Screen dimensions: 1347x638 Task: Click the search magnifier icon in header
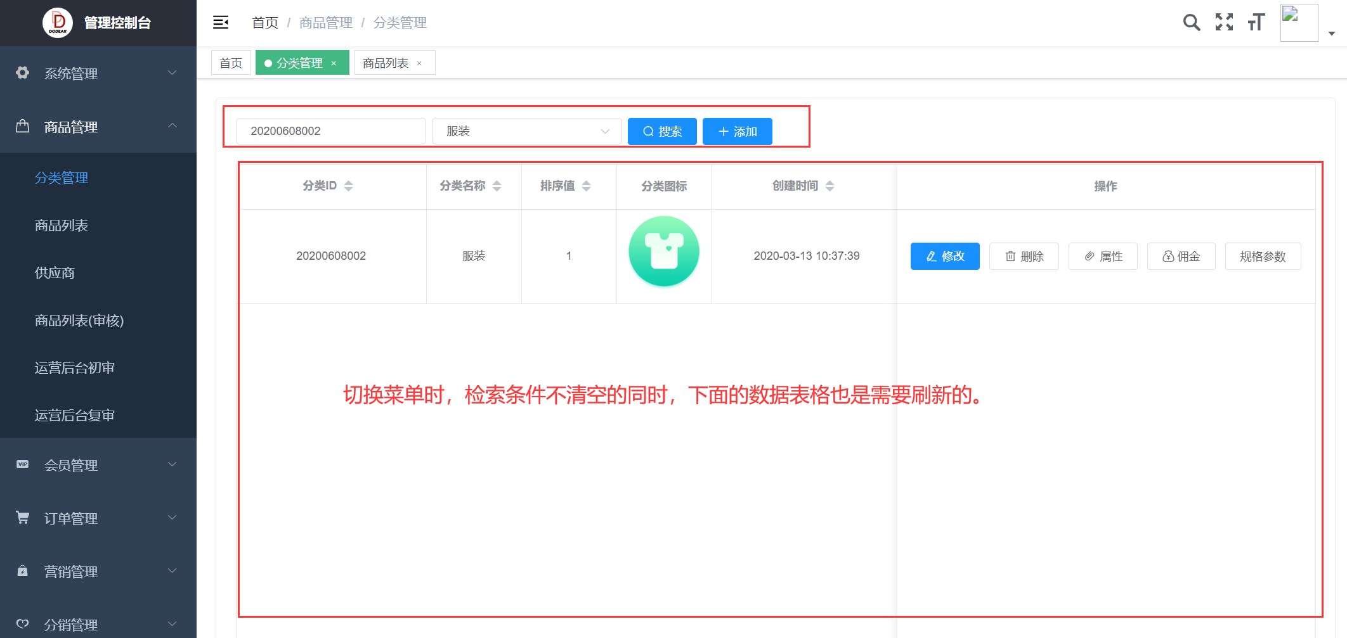tap(1191, 22)
